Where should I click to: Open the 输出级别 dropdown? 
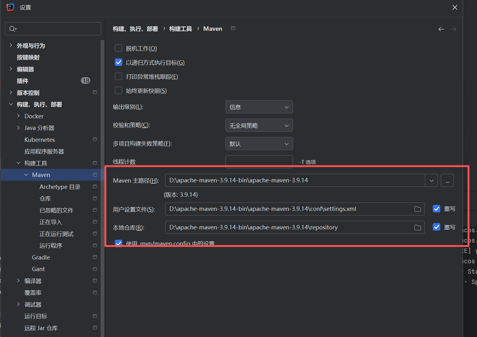[259, 107]
